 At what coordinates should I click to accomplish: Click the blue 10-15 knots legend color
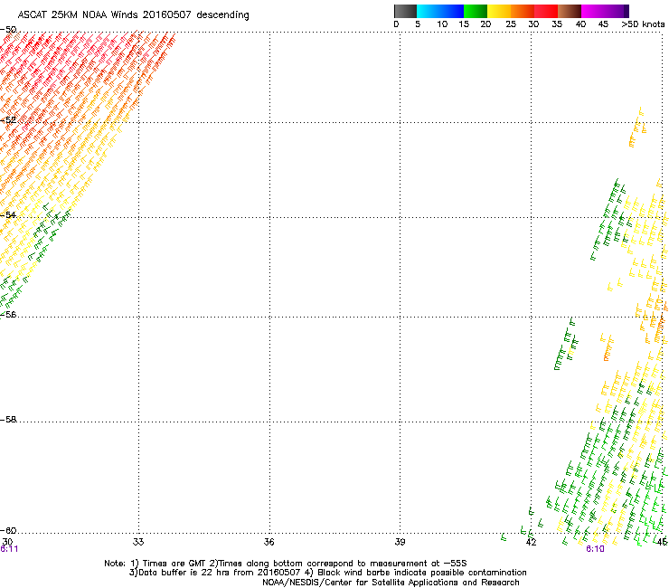[452, 11]
